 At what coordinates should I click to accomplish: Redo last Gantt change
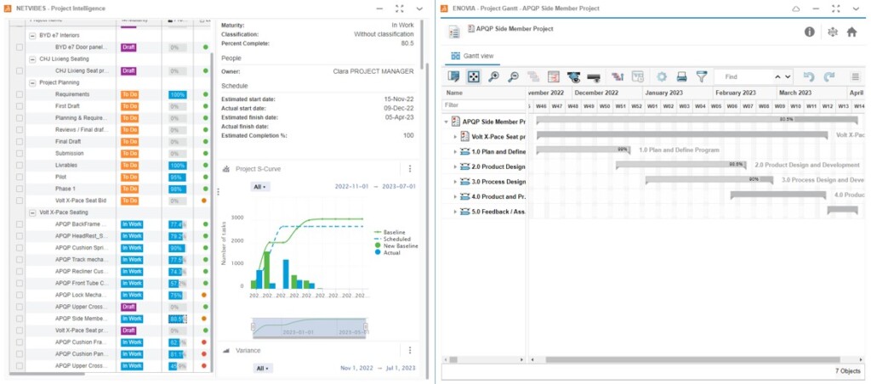click(828, 76)
